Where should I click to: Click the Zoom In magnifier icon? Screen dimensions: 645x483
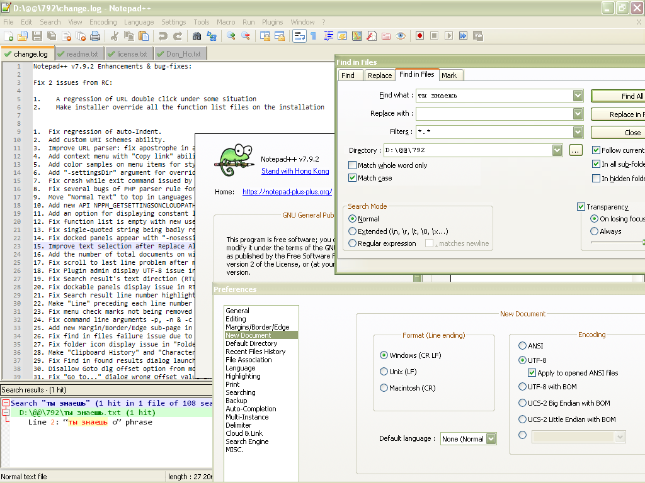(231, 36)
